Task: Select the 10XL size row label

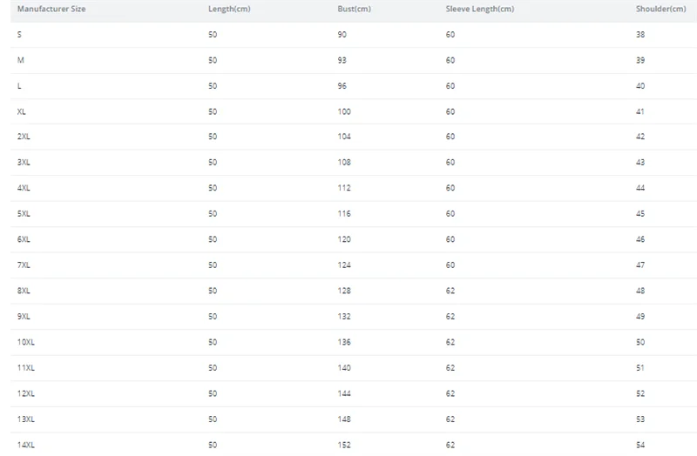Action: coord(26,342)
